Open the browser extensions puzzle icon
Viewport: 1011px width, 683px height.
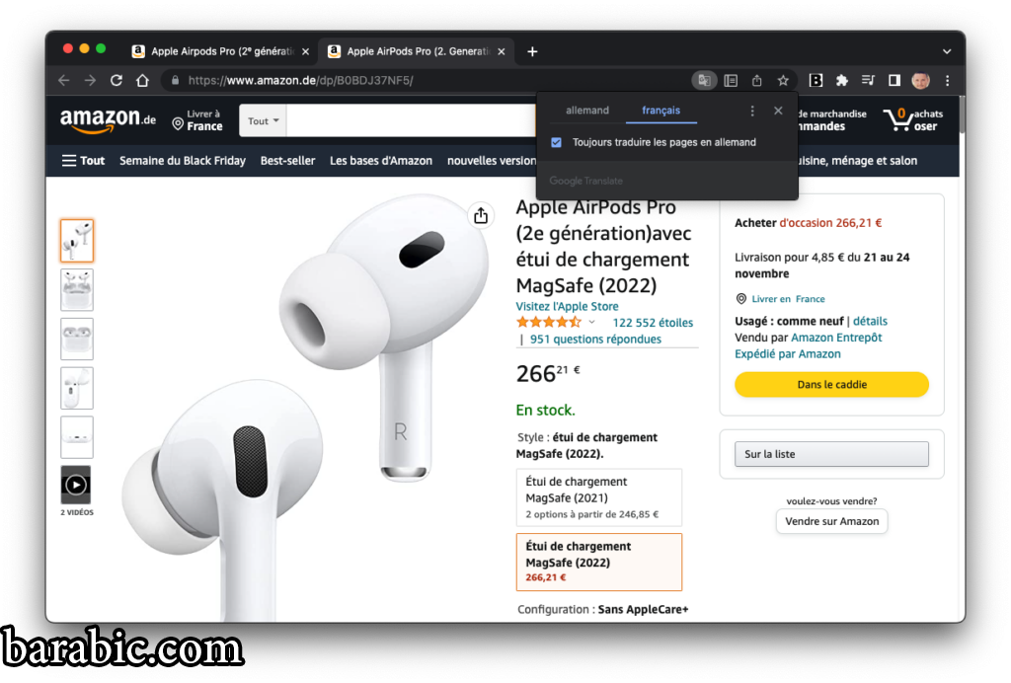pos(841,81)
